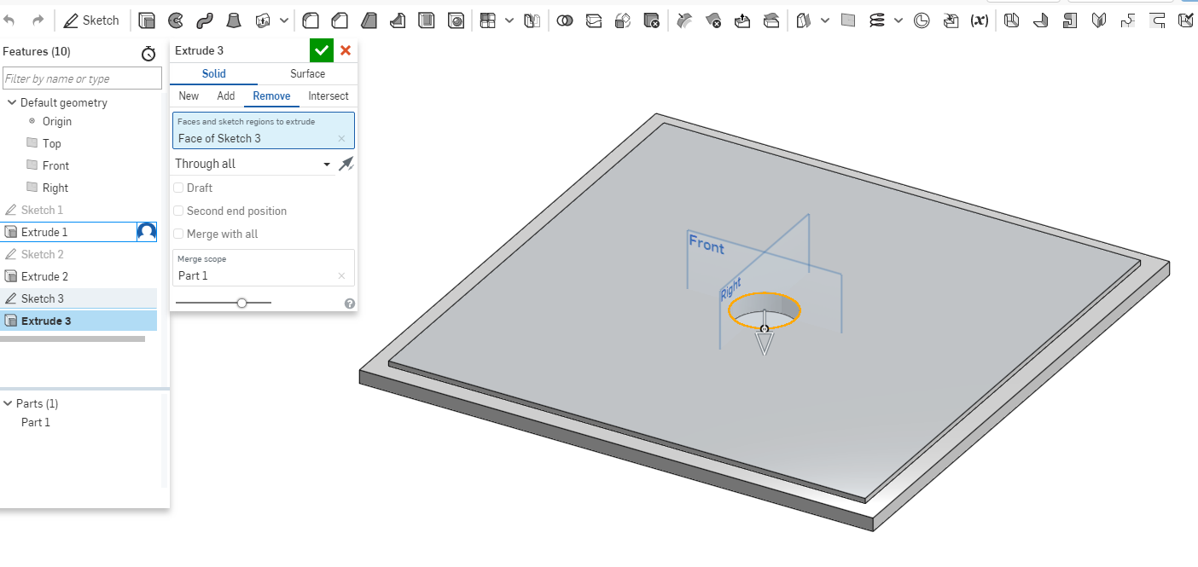The image size is (1198, 567).
Task: Select Sketch 3 in the feature list
Action: [79, 298]
